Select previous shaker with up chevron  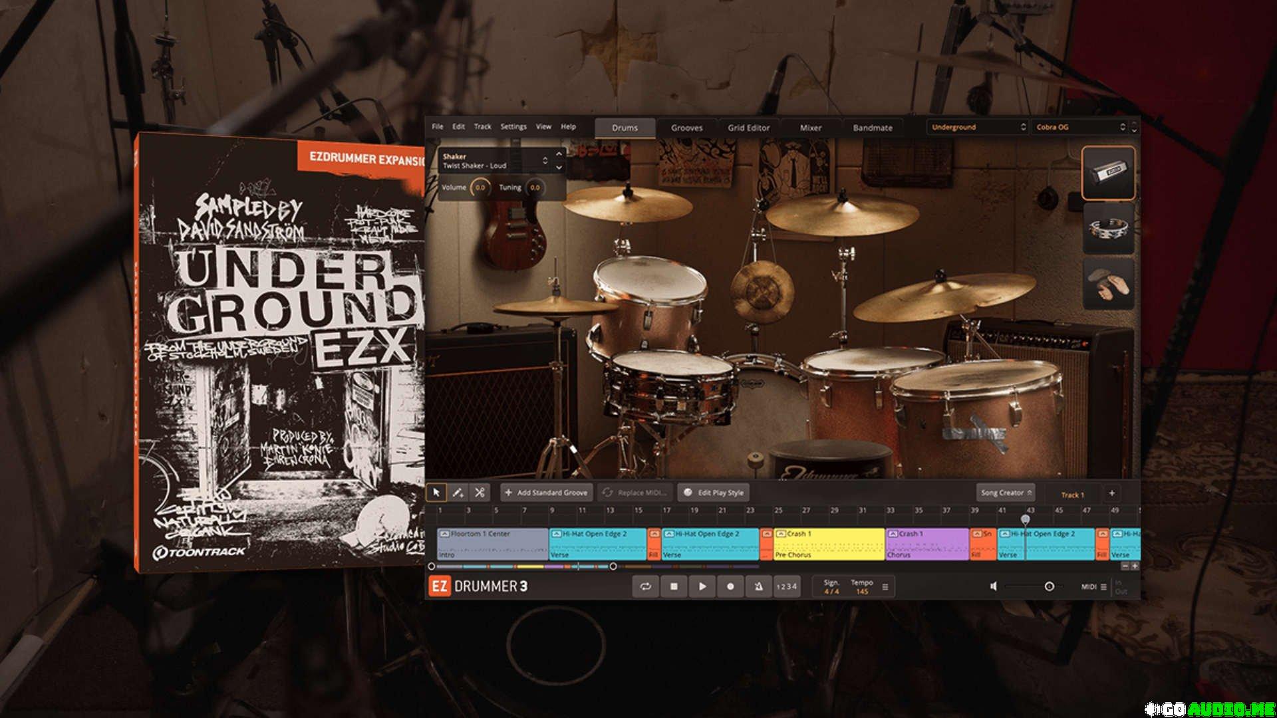click(559, 154)
